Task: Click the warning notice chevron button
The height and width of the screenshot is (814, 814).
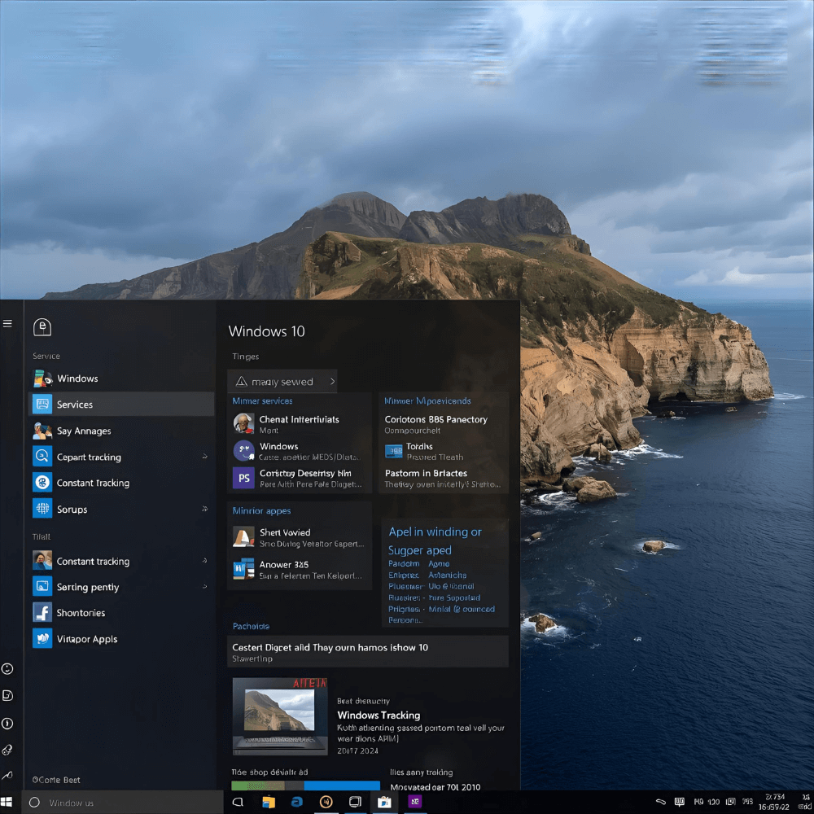Action: [x=332, y=382]
